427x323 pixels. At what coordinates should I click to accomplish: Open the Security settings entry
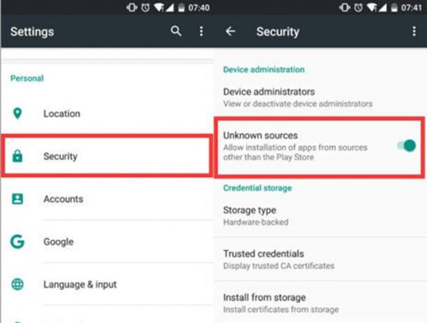click(106, 156)
